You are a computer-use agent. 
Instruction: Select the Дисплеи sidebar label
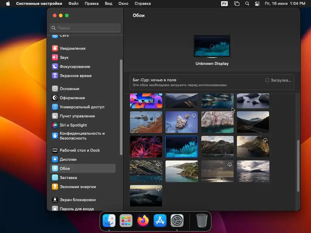pyautogui.click(x=68, y=160)
